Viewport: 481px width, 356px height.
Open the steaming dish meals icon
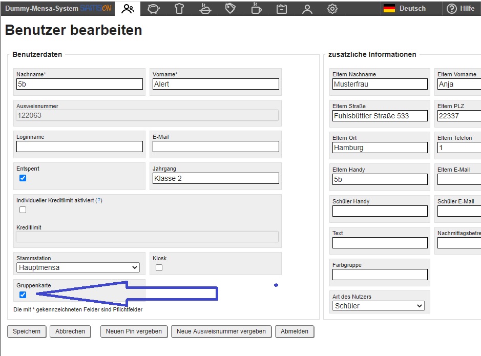tap(205, 9)
